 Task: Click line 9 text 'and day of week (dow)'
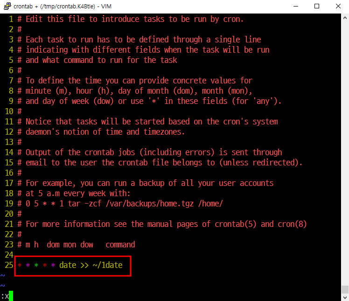tap(70, 101)
